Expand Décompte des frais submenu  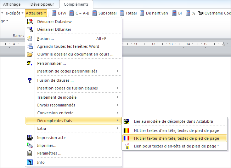[117, 121]
